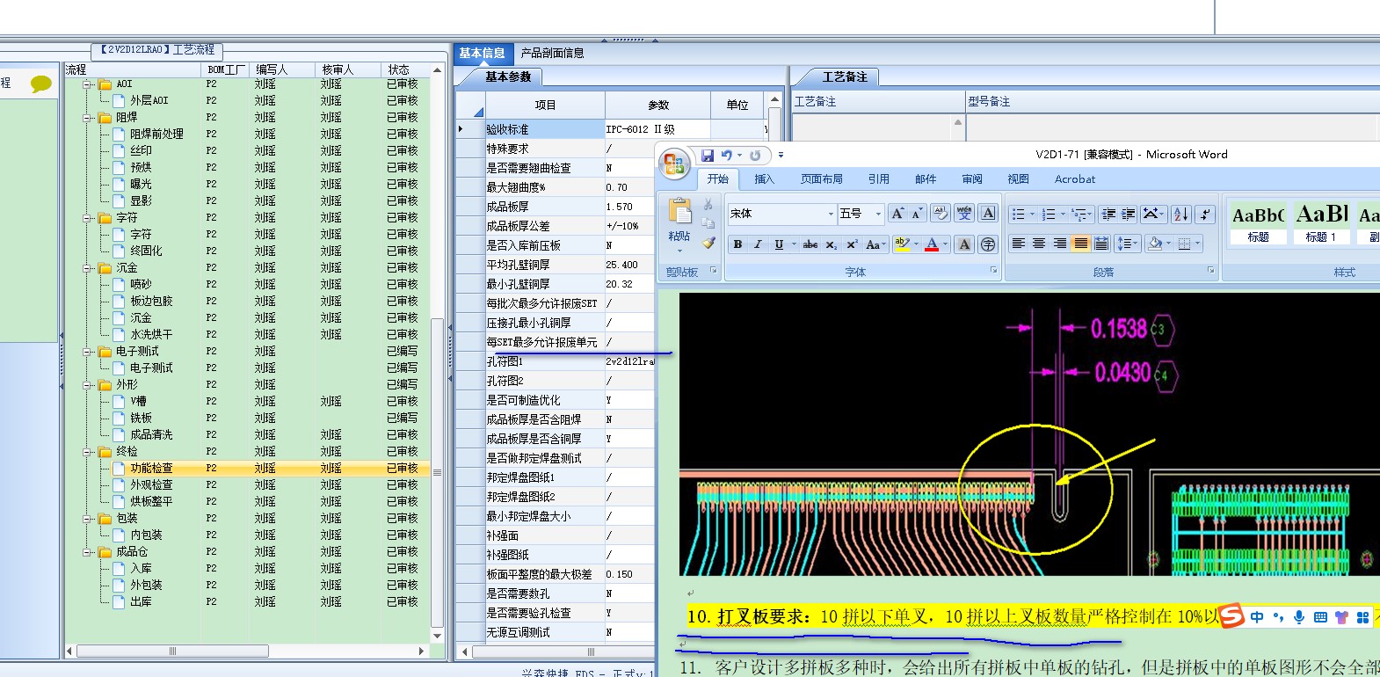Center text in Word
Viewport: 1380px width, 677px height.
pyautogui.click(x=1039, y=244)
